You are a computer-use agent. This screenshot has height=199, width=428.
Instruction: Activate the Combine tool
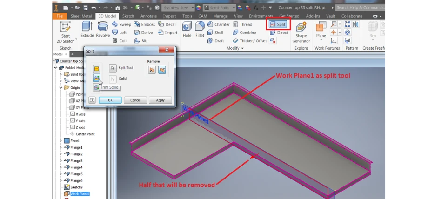coord(244,33)
